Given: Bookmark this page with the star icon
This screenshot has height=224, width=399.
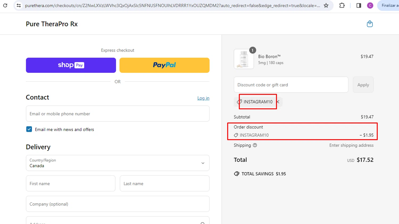Looking at the screenshot, I should click(326, 5).
